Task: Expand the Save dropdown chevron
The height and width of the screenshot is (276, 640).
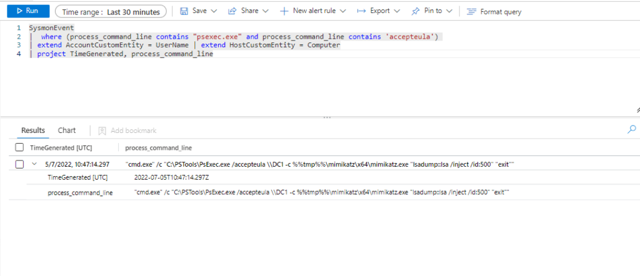Action: coord(214,11)
